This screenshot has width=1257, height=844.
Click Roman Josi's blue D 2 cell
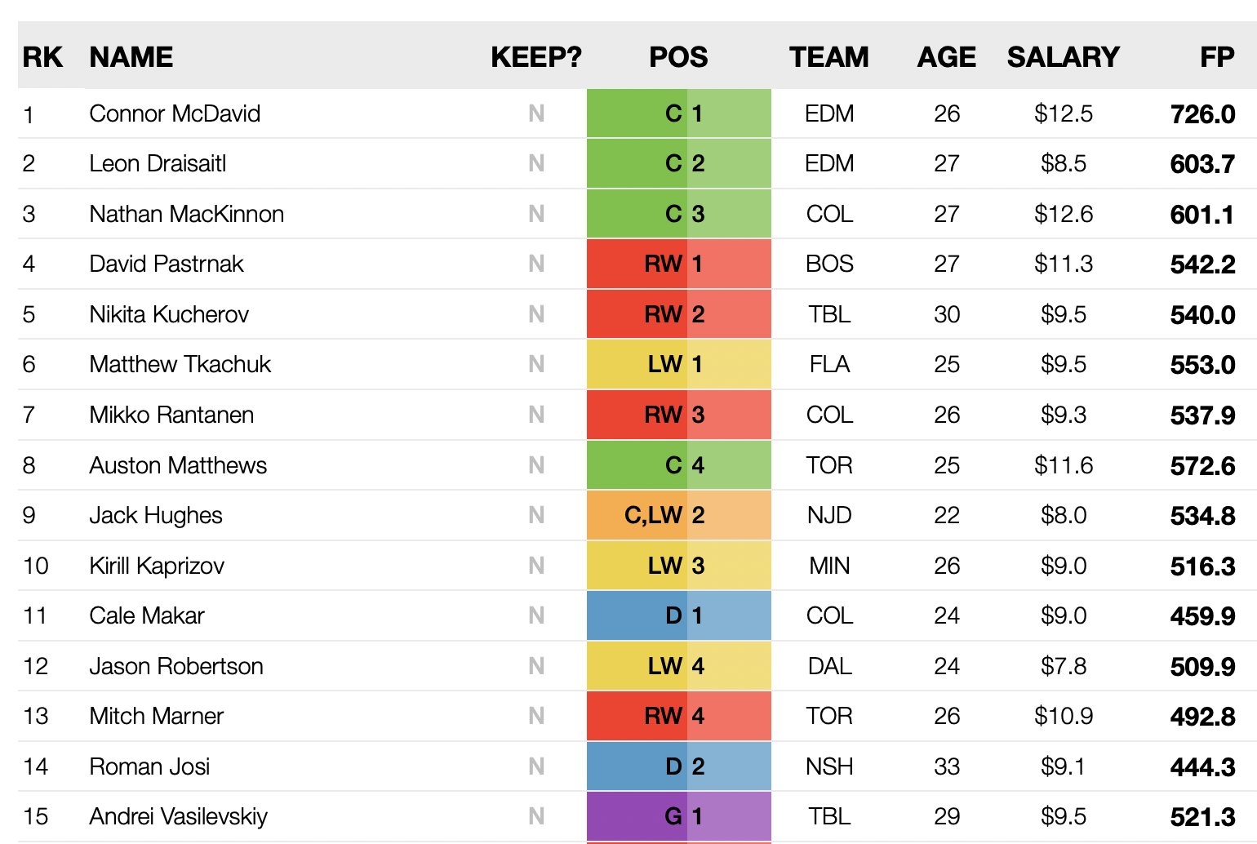point(678,766)
